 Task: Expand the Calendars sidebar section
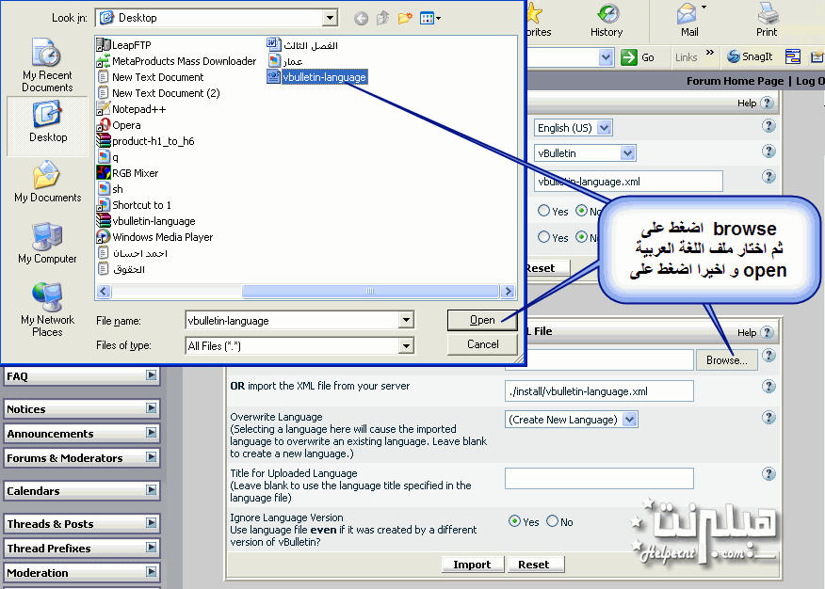151,490
